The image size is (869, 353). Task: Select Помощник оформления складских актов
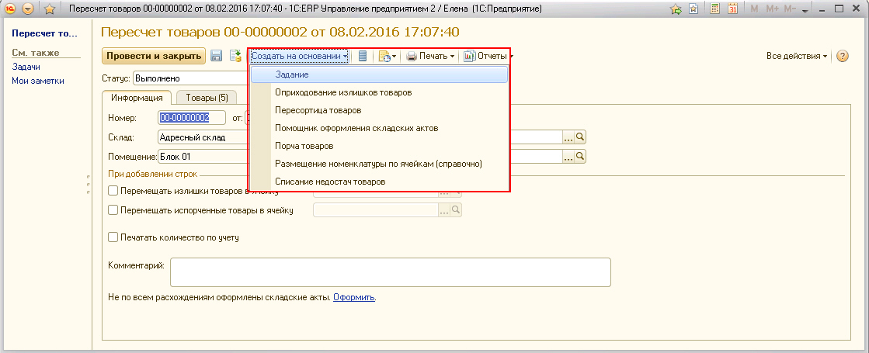point(379,128)
